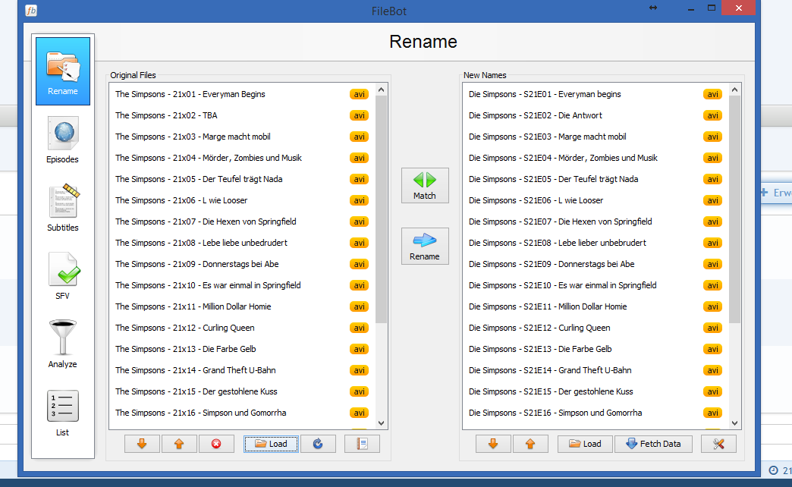Select 'The Simpsons - 21x14 - Grand Theft U-Bahn'
The width and height of the screenshot is (792, 487).
[243, 370]
